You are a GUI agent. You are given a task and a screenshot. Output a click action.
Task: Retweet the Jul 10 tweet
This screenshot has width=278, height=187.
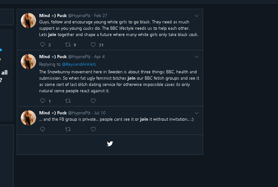(68, 129)
